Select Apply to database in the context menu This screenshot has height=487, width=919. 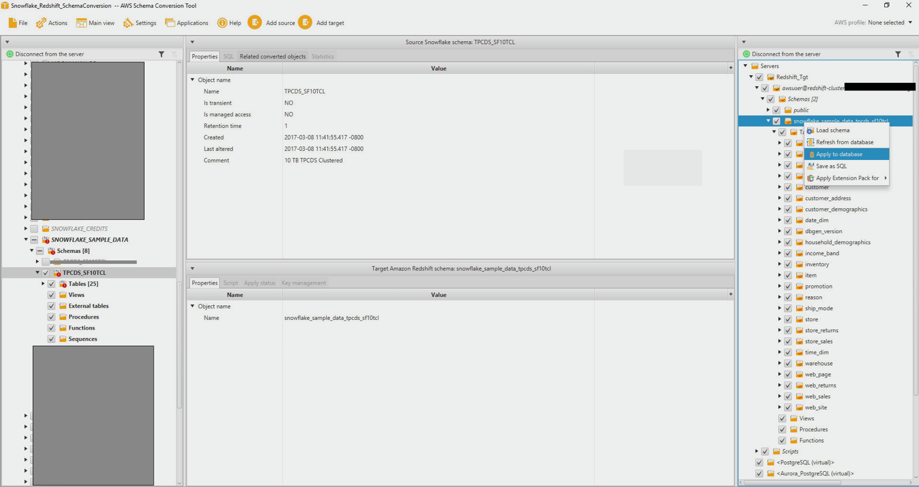(x=846, y=154)
